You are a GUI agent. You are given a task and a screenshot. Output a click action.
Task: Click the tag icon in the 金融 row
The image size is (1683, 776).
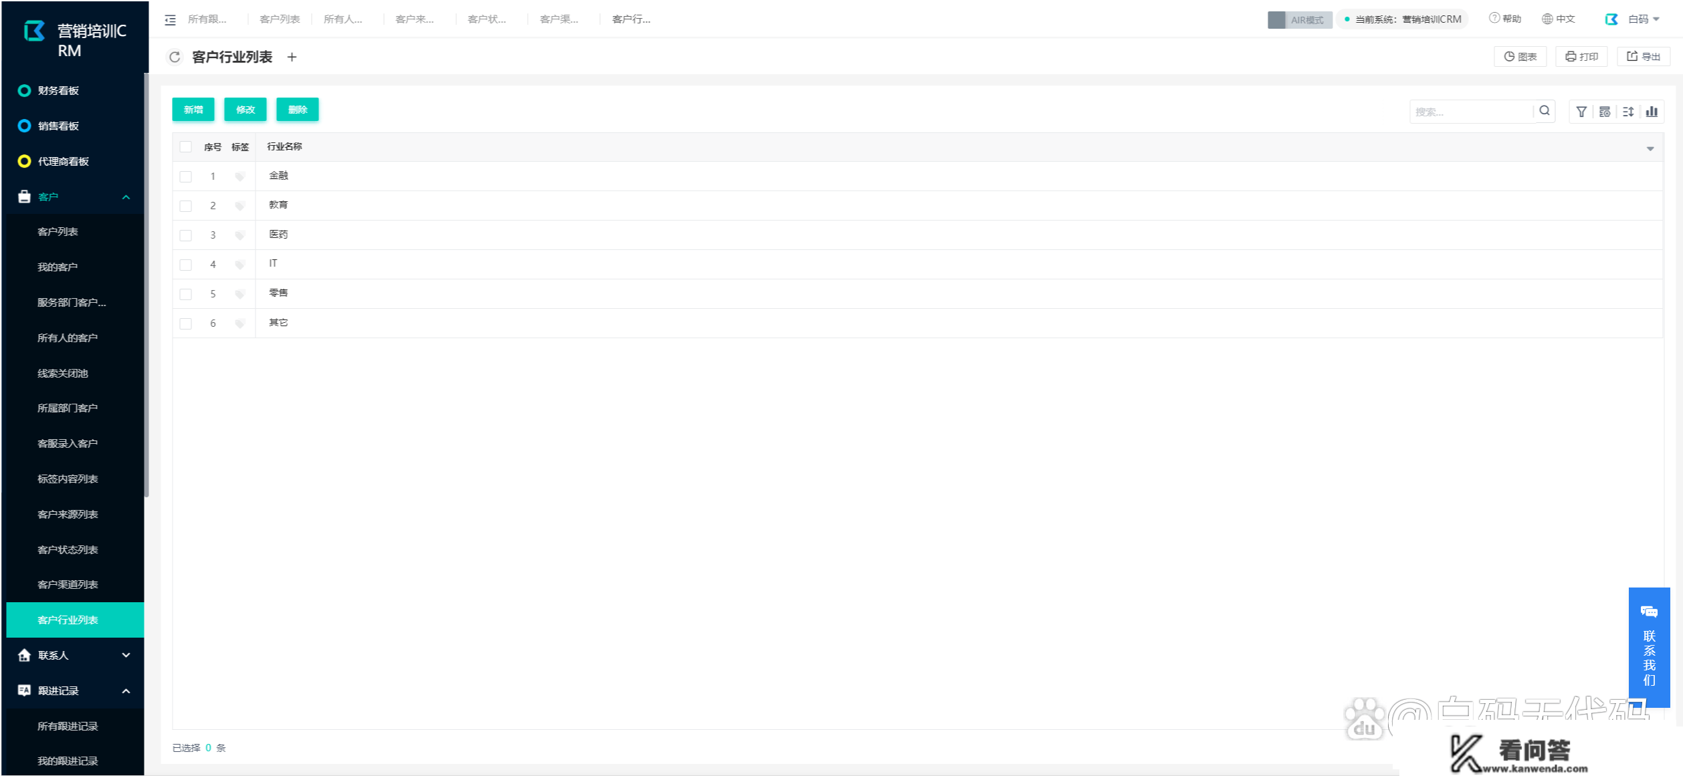[x=239, y=176]
